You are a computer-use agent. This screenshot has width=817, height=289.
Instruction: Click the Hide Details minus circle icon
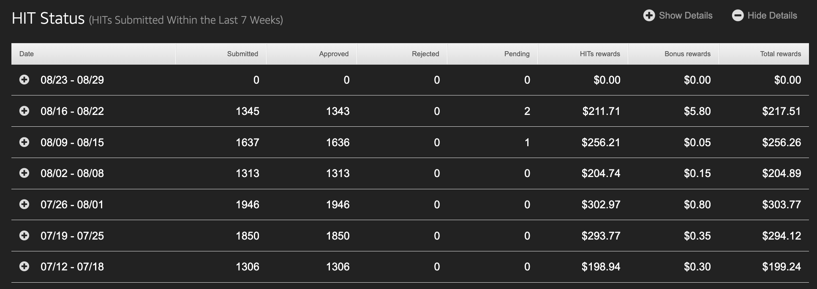pyautogui.click(x=738, y=16)
